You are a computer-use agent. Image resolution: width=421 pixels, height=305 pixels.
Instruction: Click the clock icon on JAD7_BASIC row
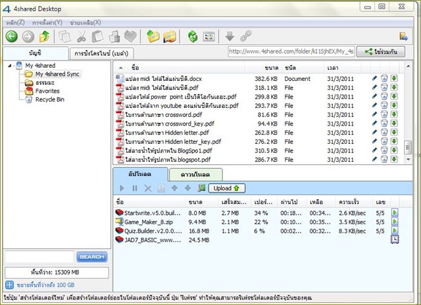(x=395, y=239)
